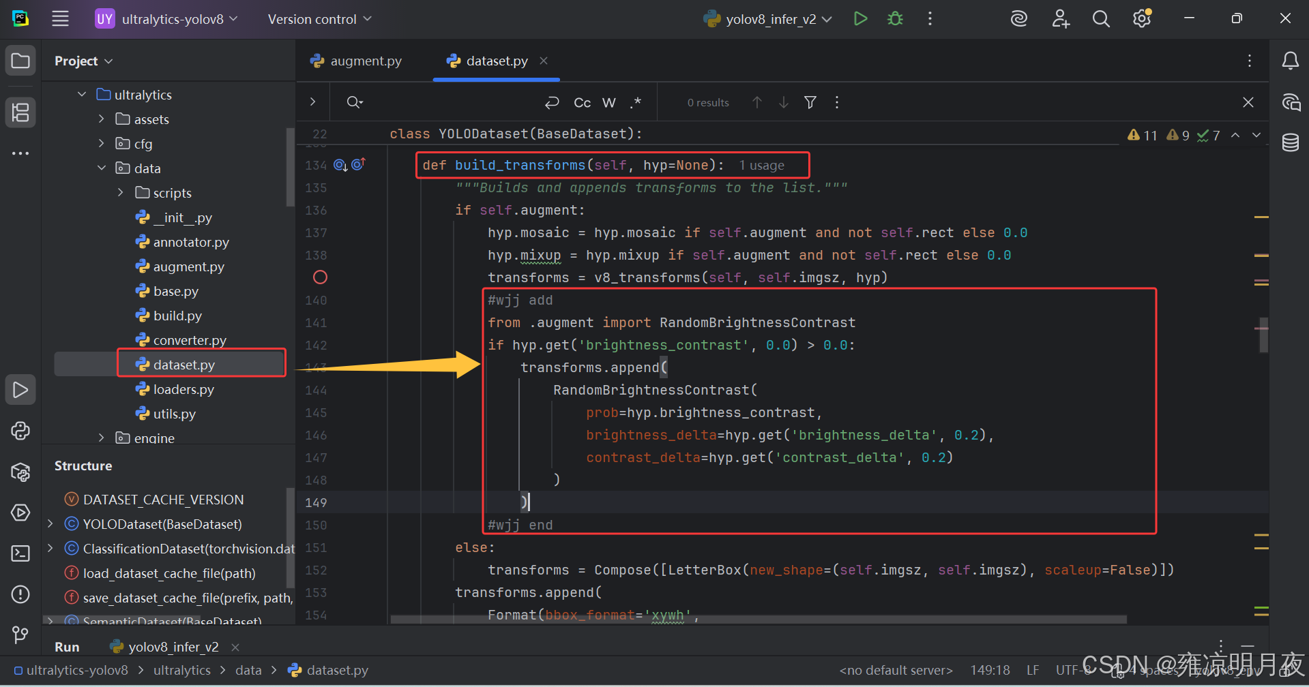The image size is (1309, 687).
Task: Open Project view dropdown header
Action: pyautogui.click(x=83, y=61)
